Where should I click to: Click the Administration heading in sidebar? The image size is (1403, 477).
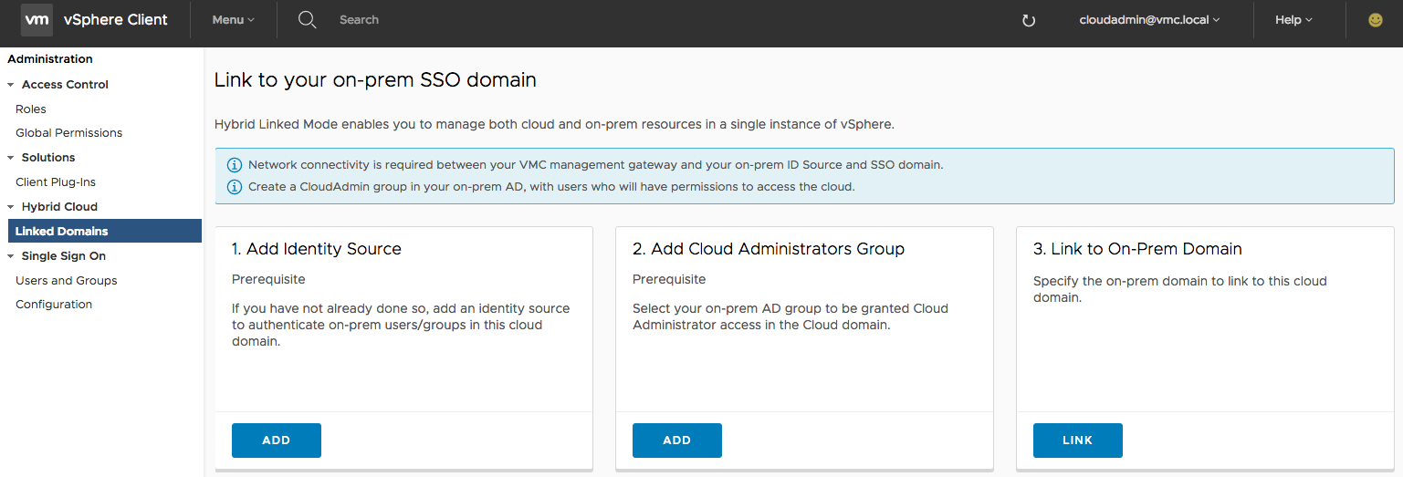coord(50,59)
